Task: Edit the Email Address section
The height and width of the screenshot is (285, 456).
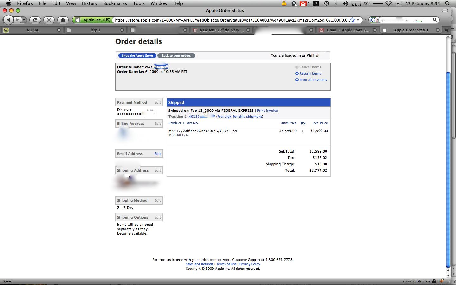Action: tap(158, 154)
